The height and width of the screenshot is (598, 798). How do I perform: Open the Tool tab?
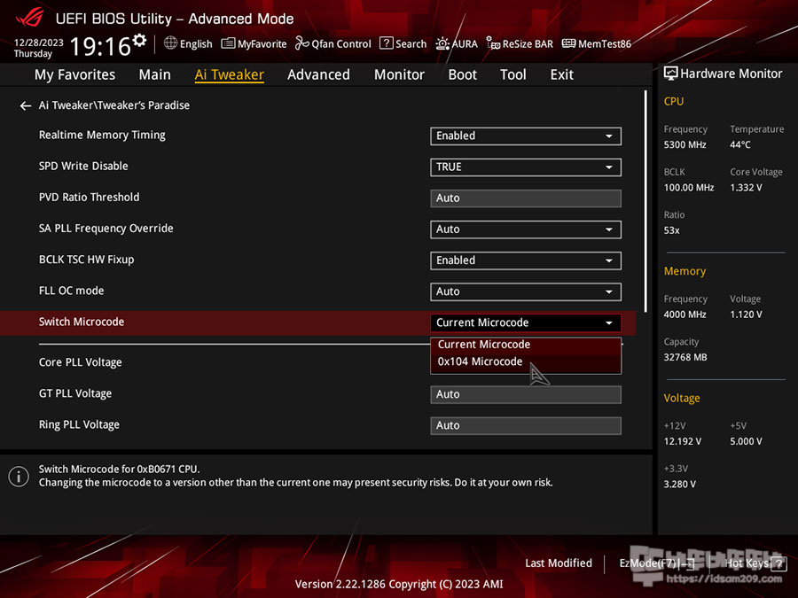tap(513, 74)
